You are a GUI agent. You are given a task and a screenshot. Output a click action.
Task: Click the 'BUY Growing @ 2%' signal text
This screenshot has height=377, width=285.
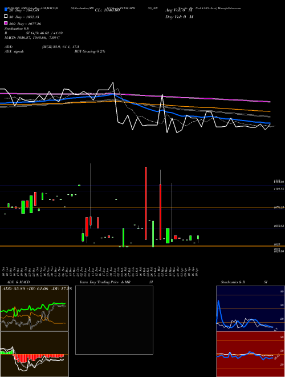89,51
